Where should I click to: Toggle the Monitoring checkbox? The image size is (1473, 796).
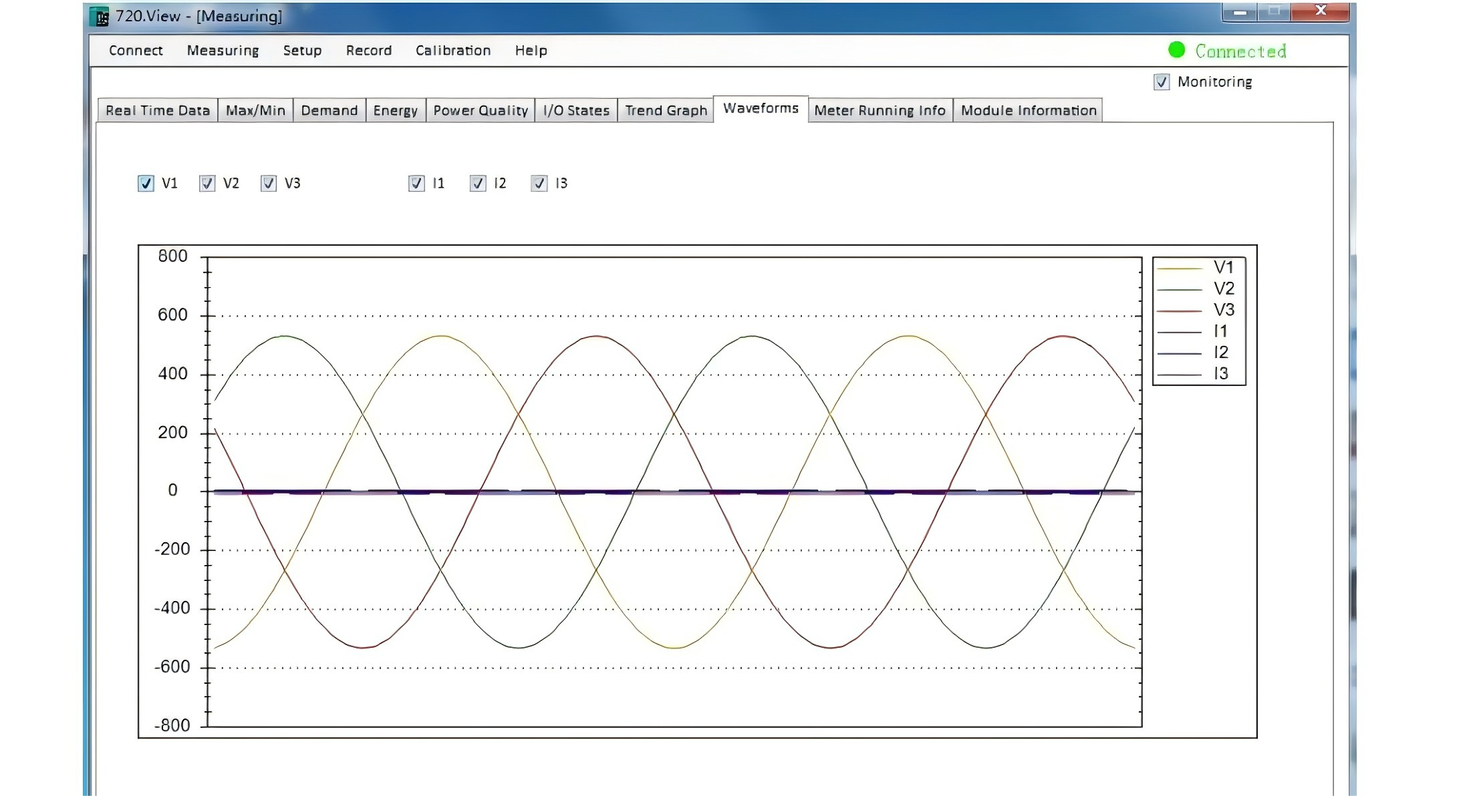tap(1162, 82)
